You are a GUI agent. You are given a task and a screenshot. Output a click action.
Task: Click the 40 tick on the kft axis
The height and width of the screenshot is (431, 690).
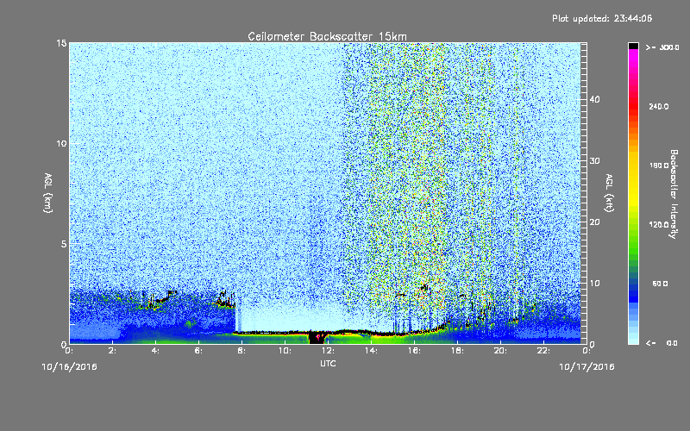594,100
